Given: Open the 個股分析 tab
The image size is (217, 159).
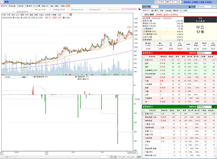Looking at the screenshot, I should (45, 6).
